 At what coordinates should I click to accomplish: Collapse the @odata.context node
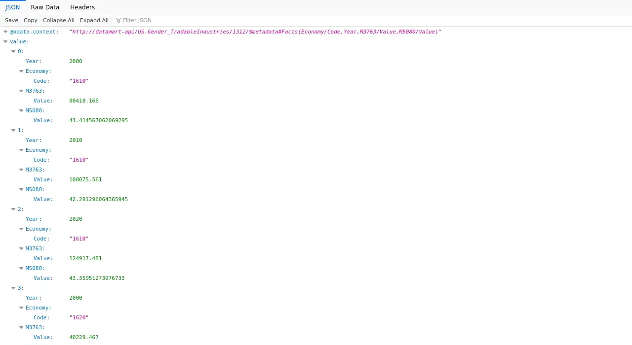(x=5, y=32)
